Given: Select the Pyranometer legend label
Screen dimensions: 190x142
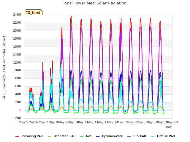Looking at the screenshot, I should tap(112, 136).
